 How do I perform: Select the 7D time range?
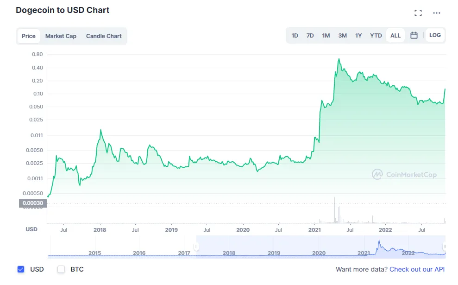310,35
